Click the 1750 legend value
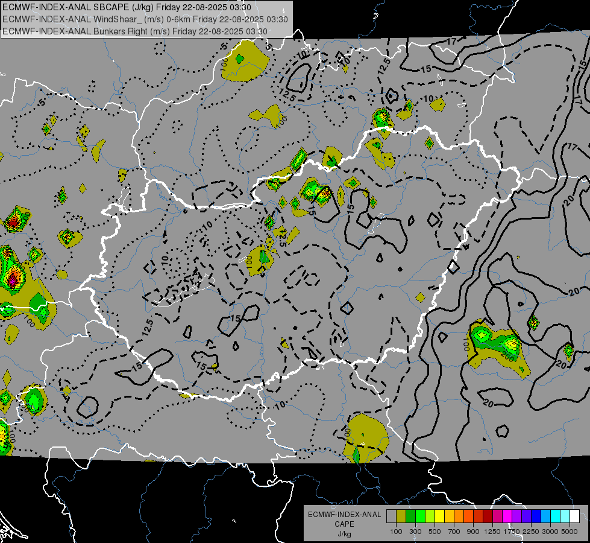590x543 pixels. (x=512, y=532)
